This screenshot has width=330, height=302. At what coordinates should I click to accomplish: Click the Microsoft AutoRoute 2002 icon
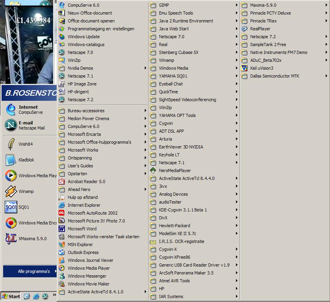click(62, 213)
